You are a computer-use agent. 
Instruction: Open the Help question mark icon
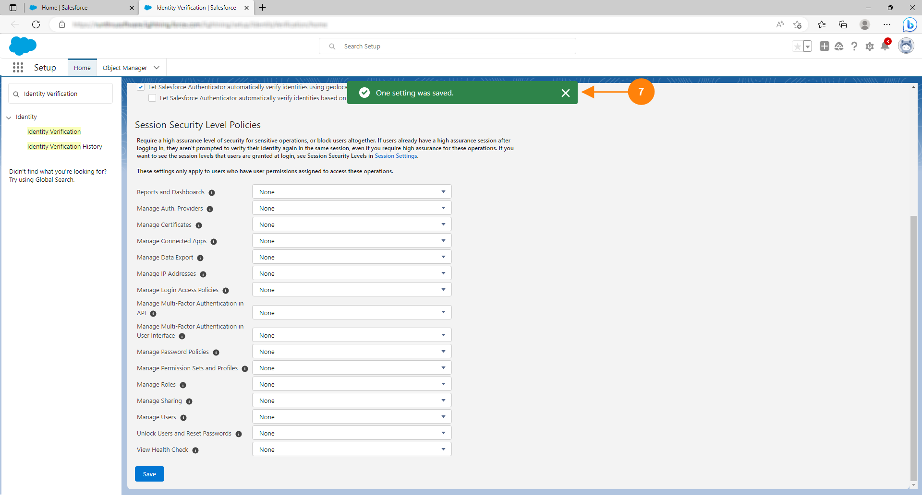[x=854, y=47]
